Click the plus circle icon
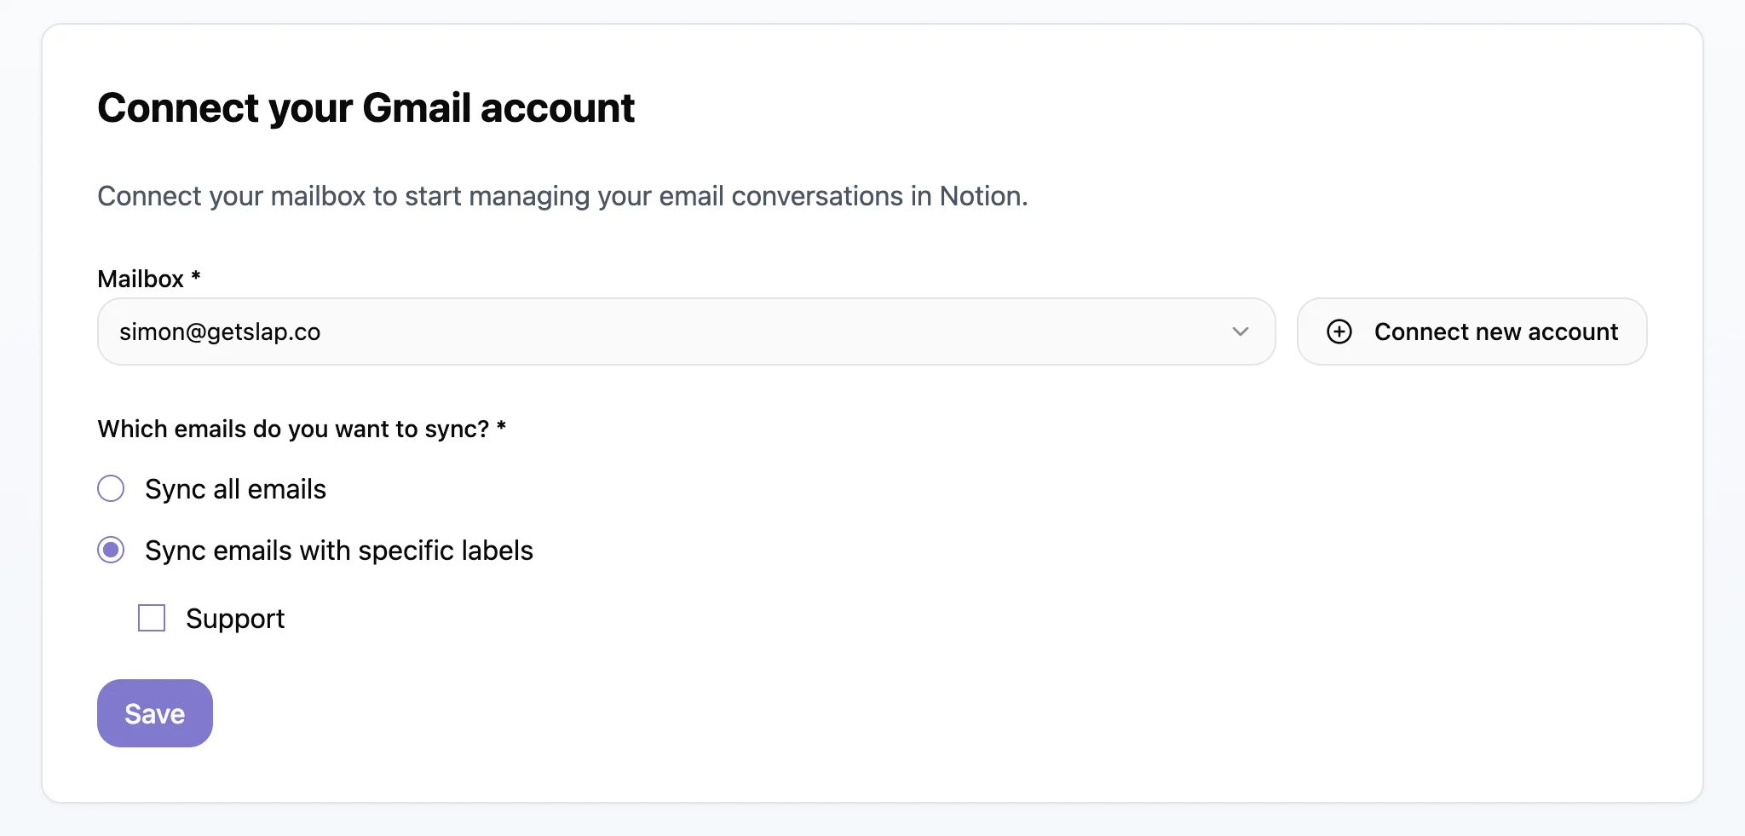The width and height of the screenshot is (1745, 836). coord(1339,332)
